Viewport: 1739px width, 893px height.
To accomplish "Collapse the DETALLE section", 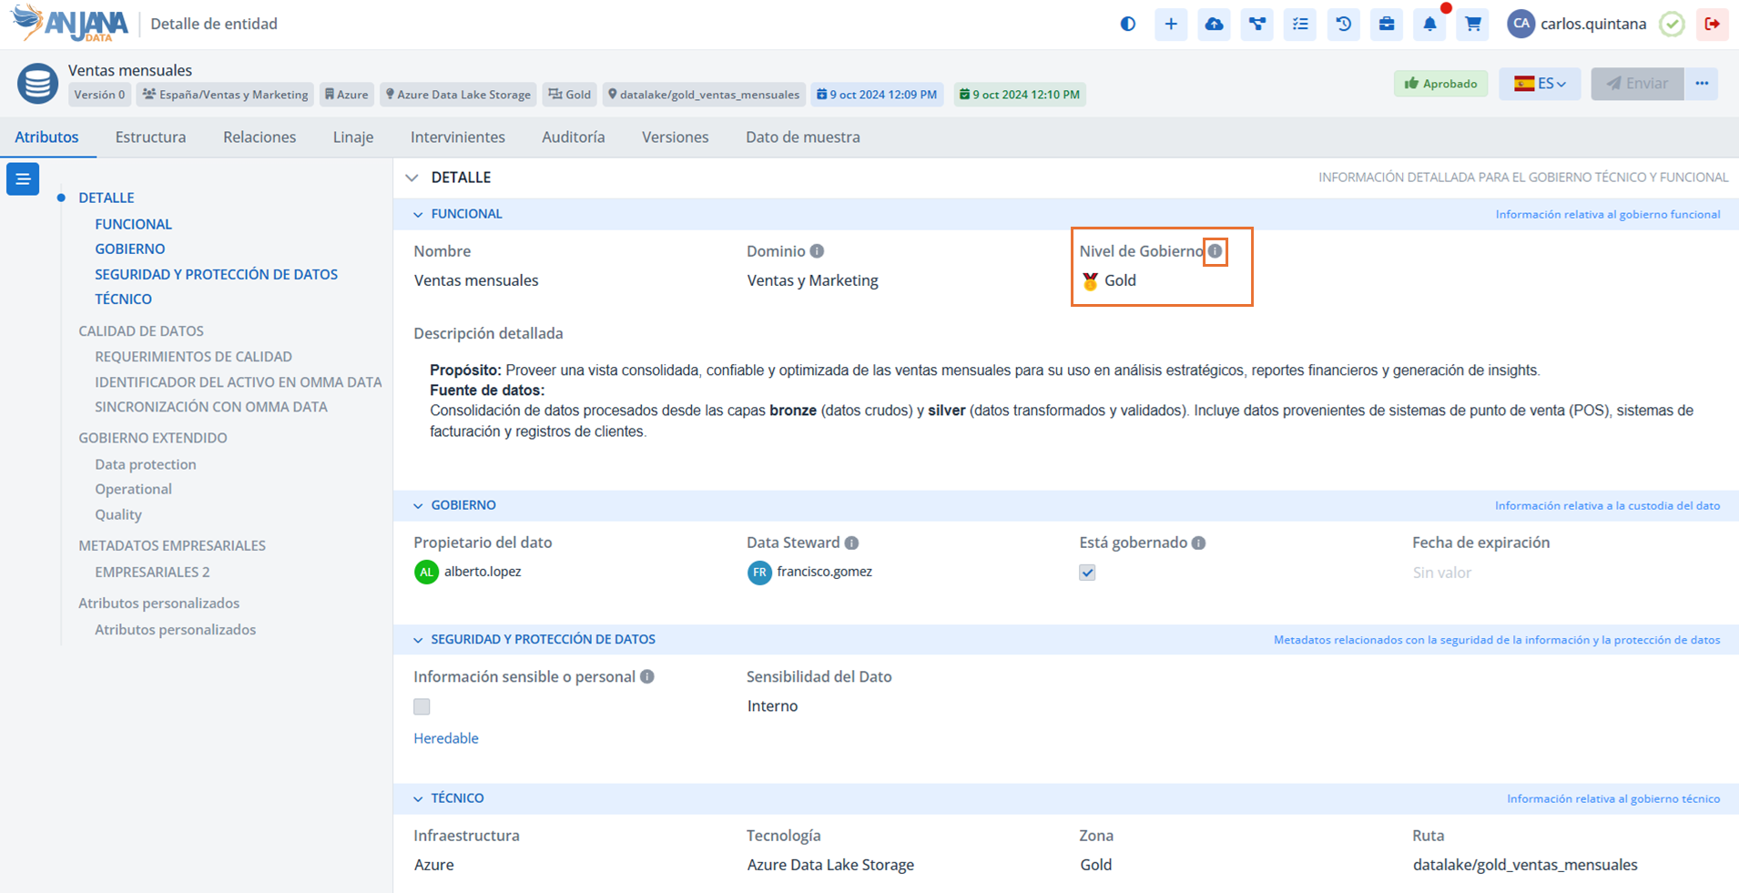I will 412,178.
